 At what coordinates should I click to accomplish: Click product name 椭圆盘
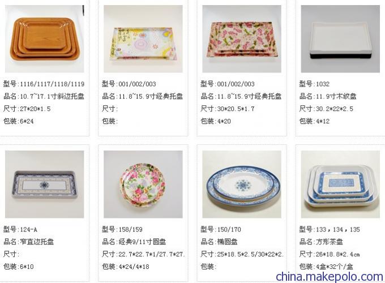pos(228,242)
